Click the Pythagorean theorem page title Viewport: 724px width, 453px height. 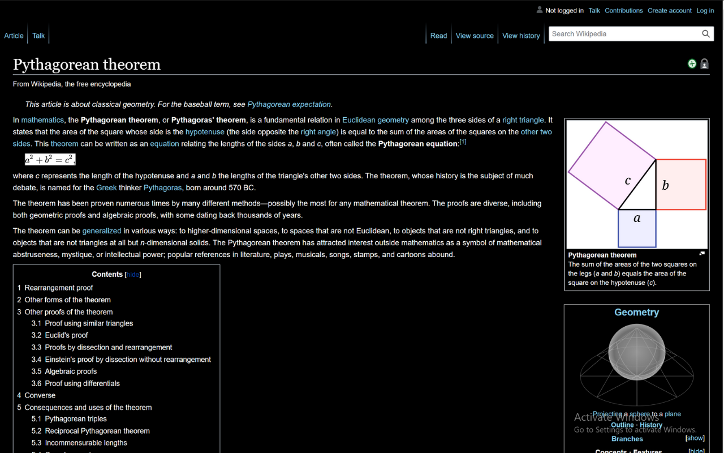tap(87, 65)
